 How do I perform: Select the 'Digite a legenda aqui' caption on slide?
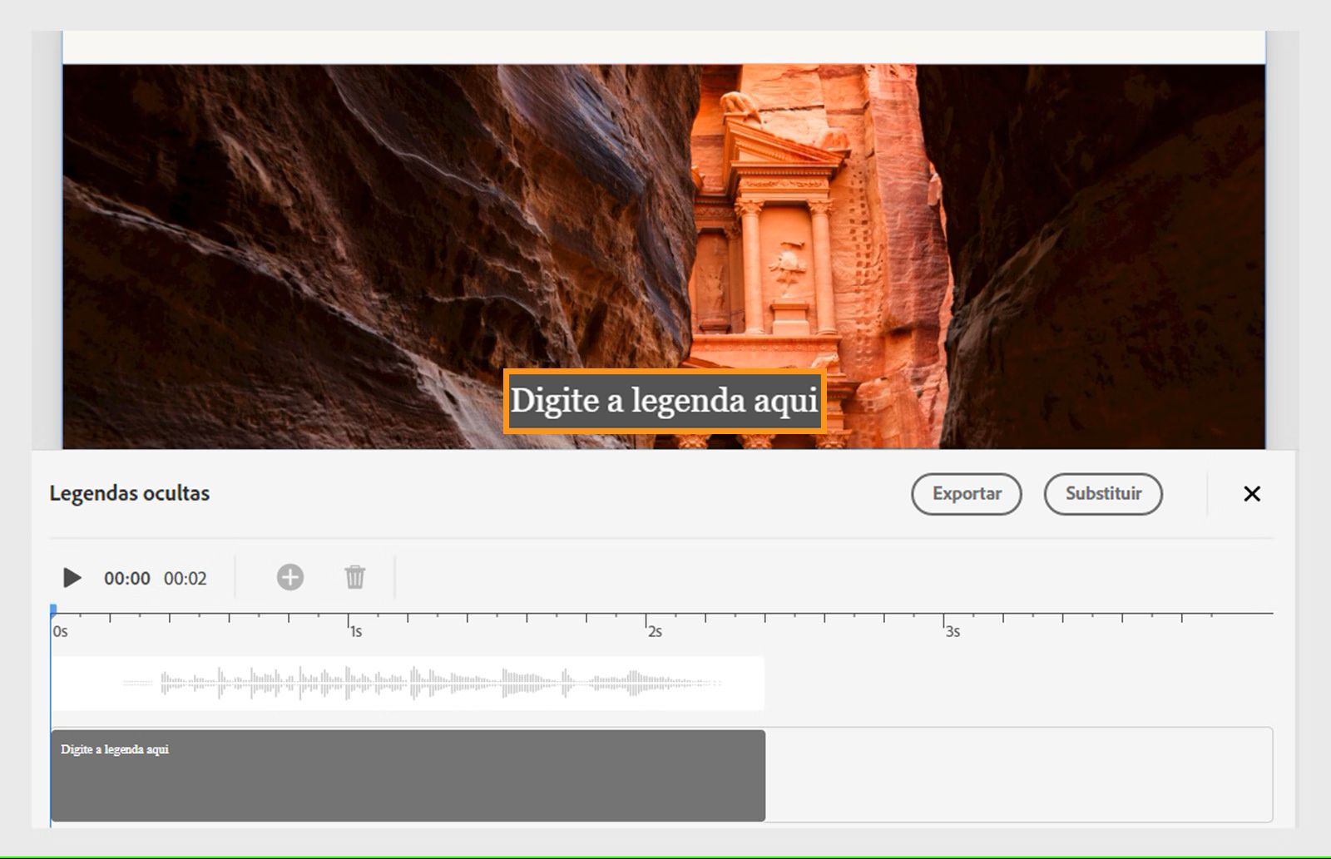665,401
